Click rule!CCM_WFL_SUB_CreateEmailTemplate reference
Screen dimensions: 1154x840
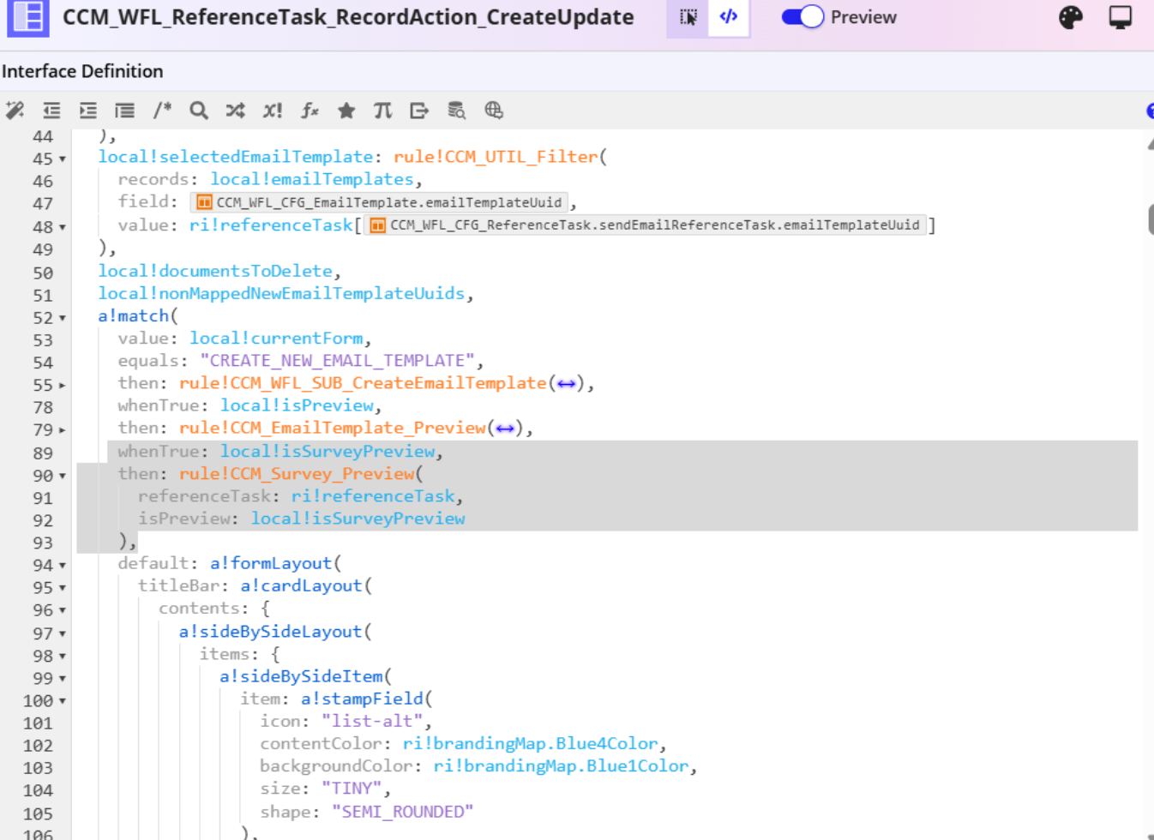point(363,383)
